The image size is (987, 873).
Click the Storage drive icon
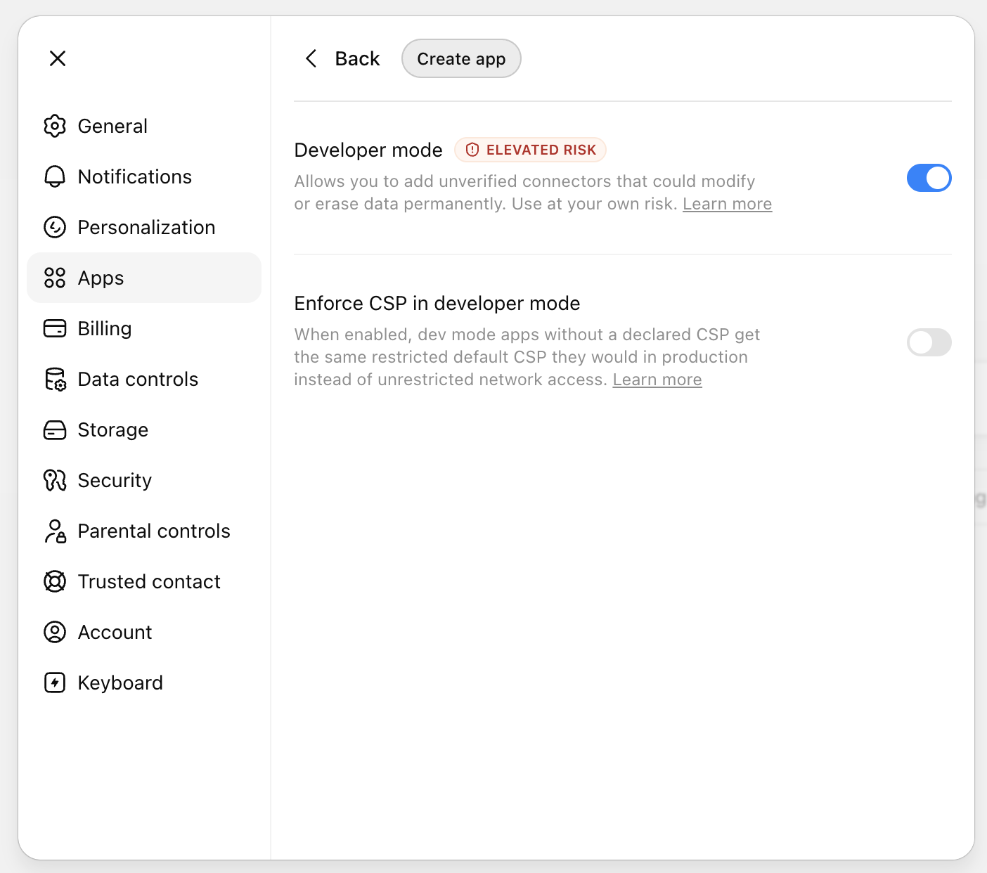pyautogui.click(x=55, y=429)
